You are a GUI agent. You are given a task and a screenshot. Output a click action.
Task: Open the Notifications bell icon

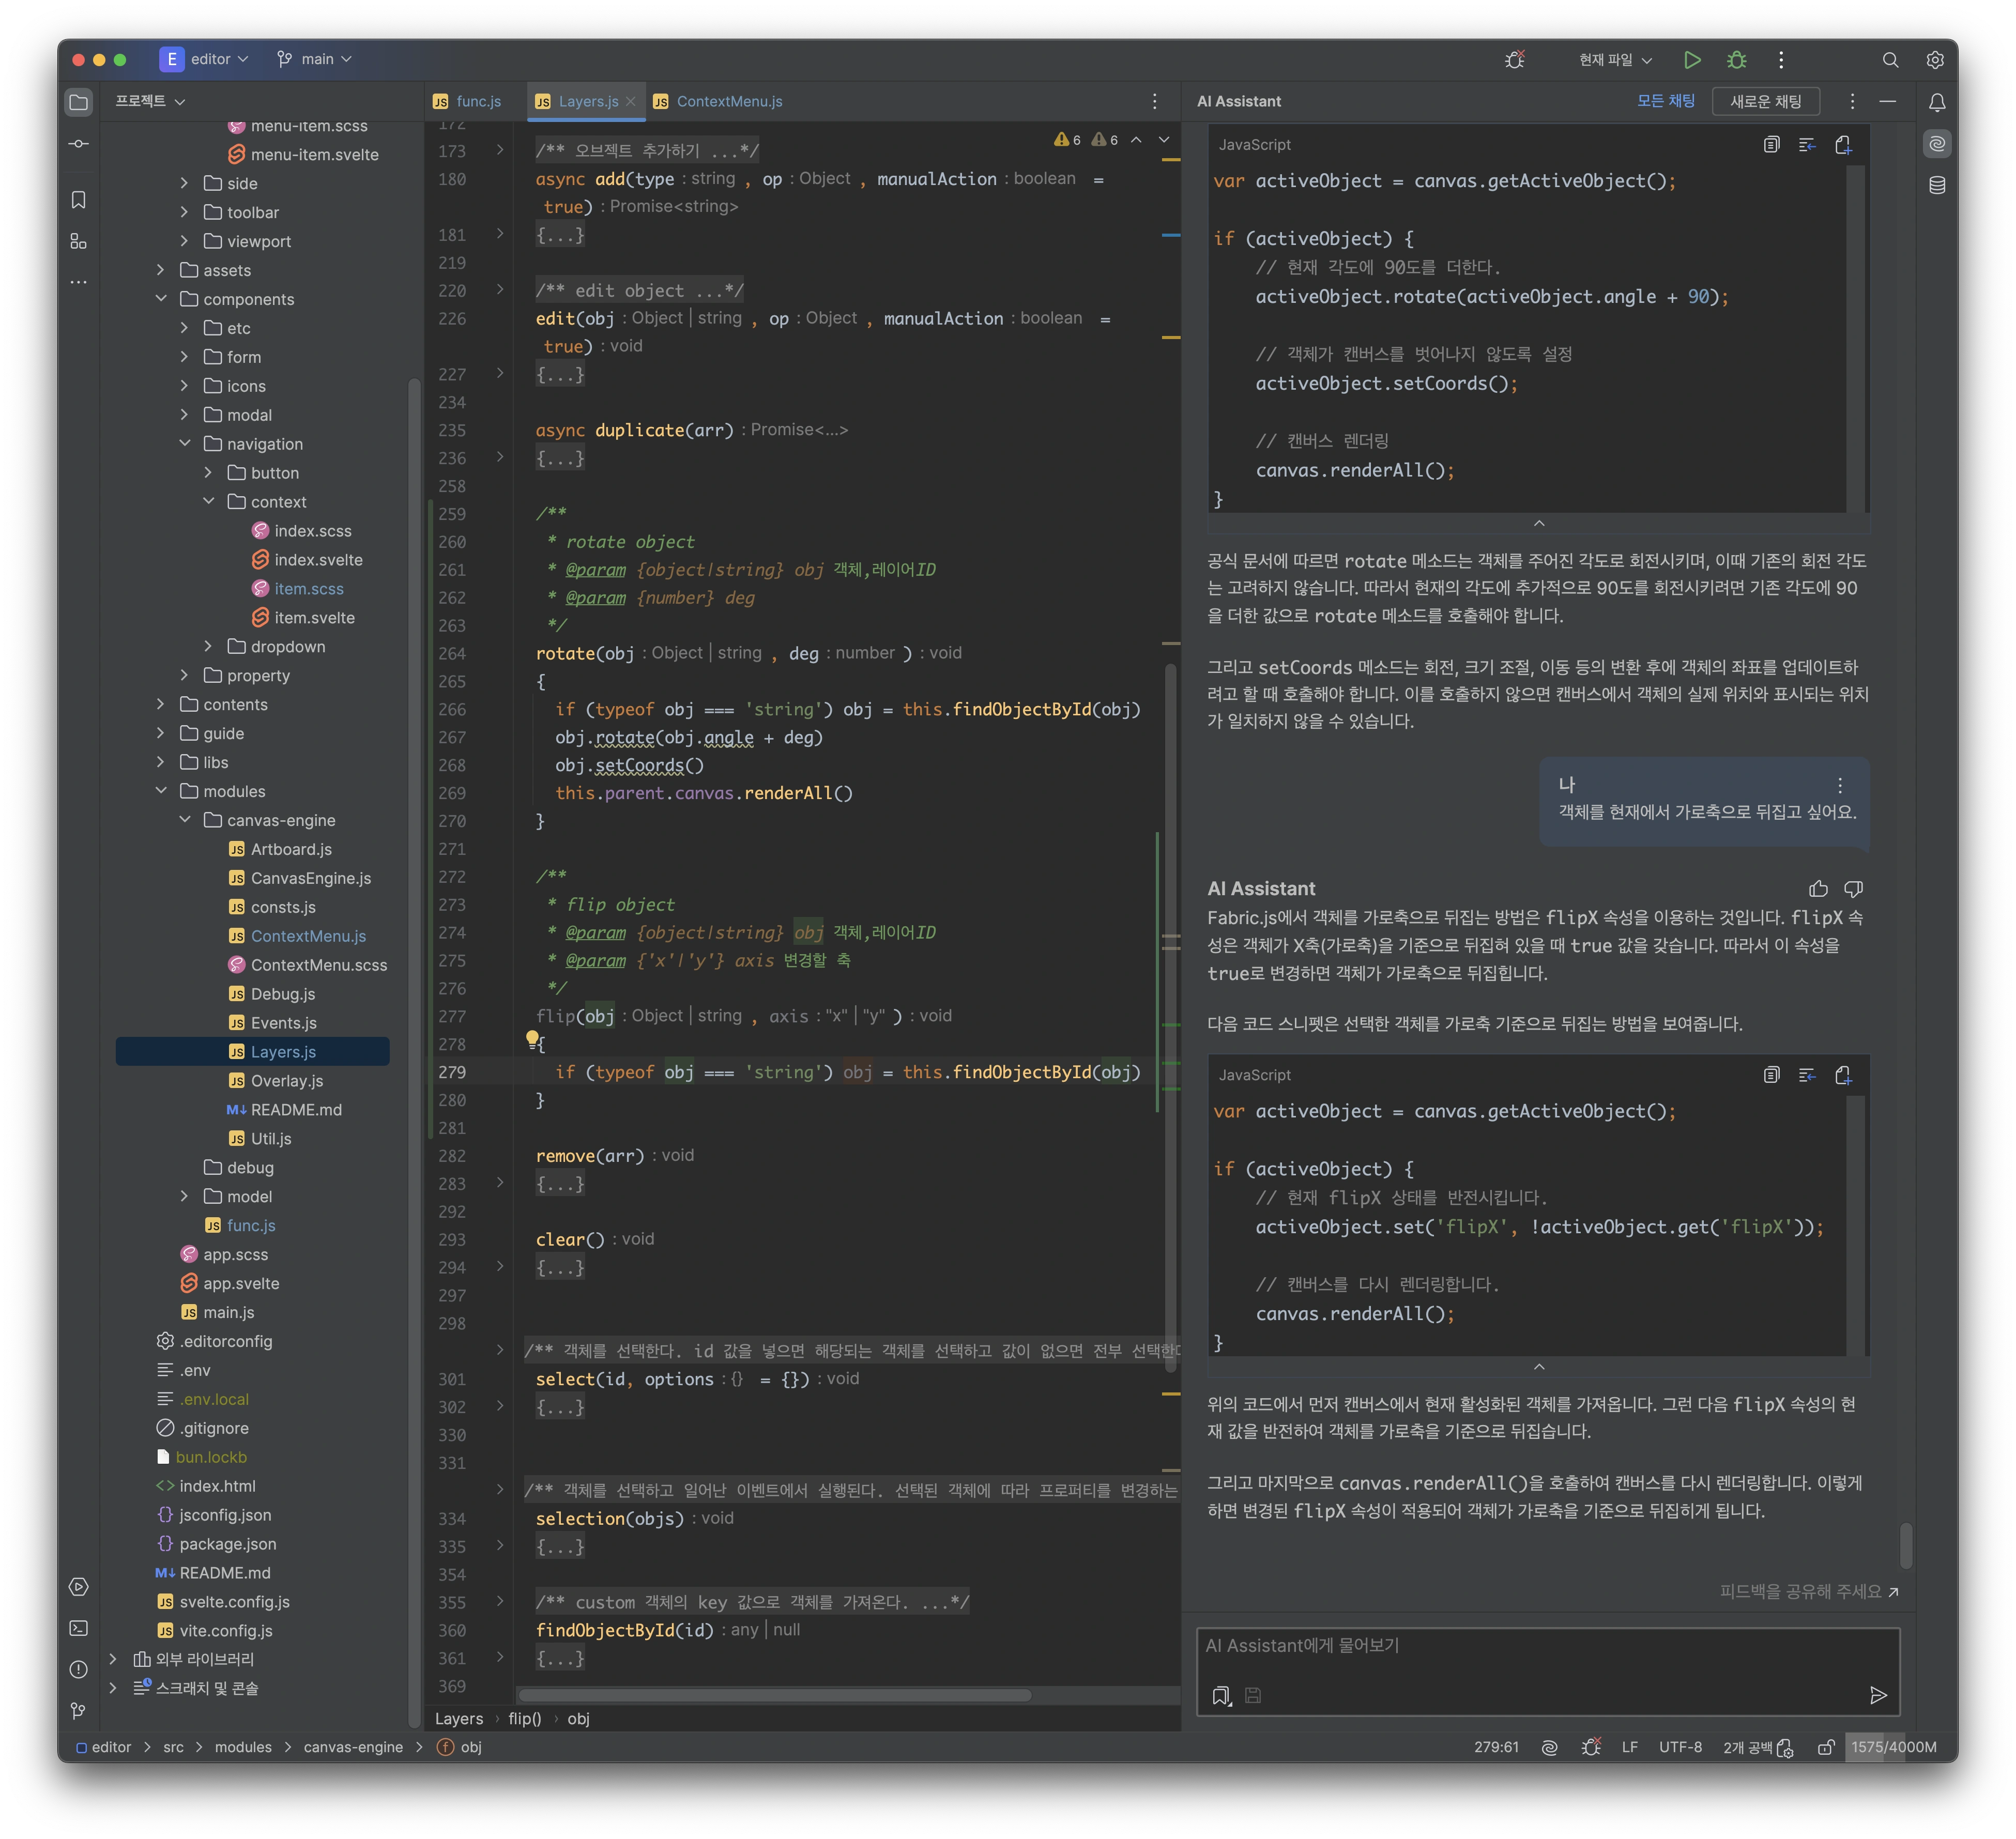(x=1937, y=102)
